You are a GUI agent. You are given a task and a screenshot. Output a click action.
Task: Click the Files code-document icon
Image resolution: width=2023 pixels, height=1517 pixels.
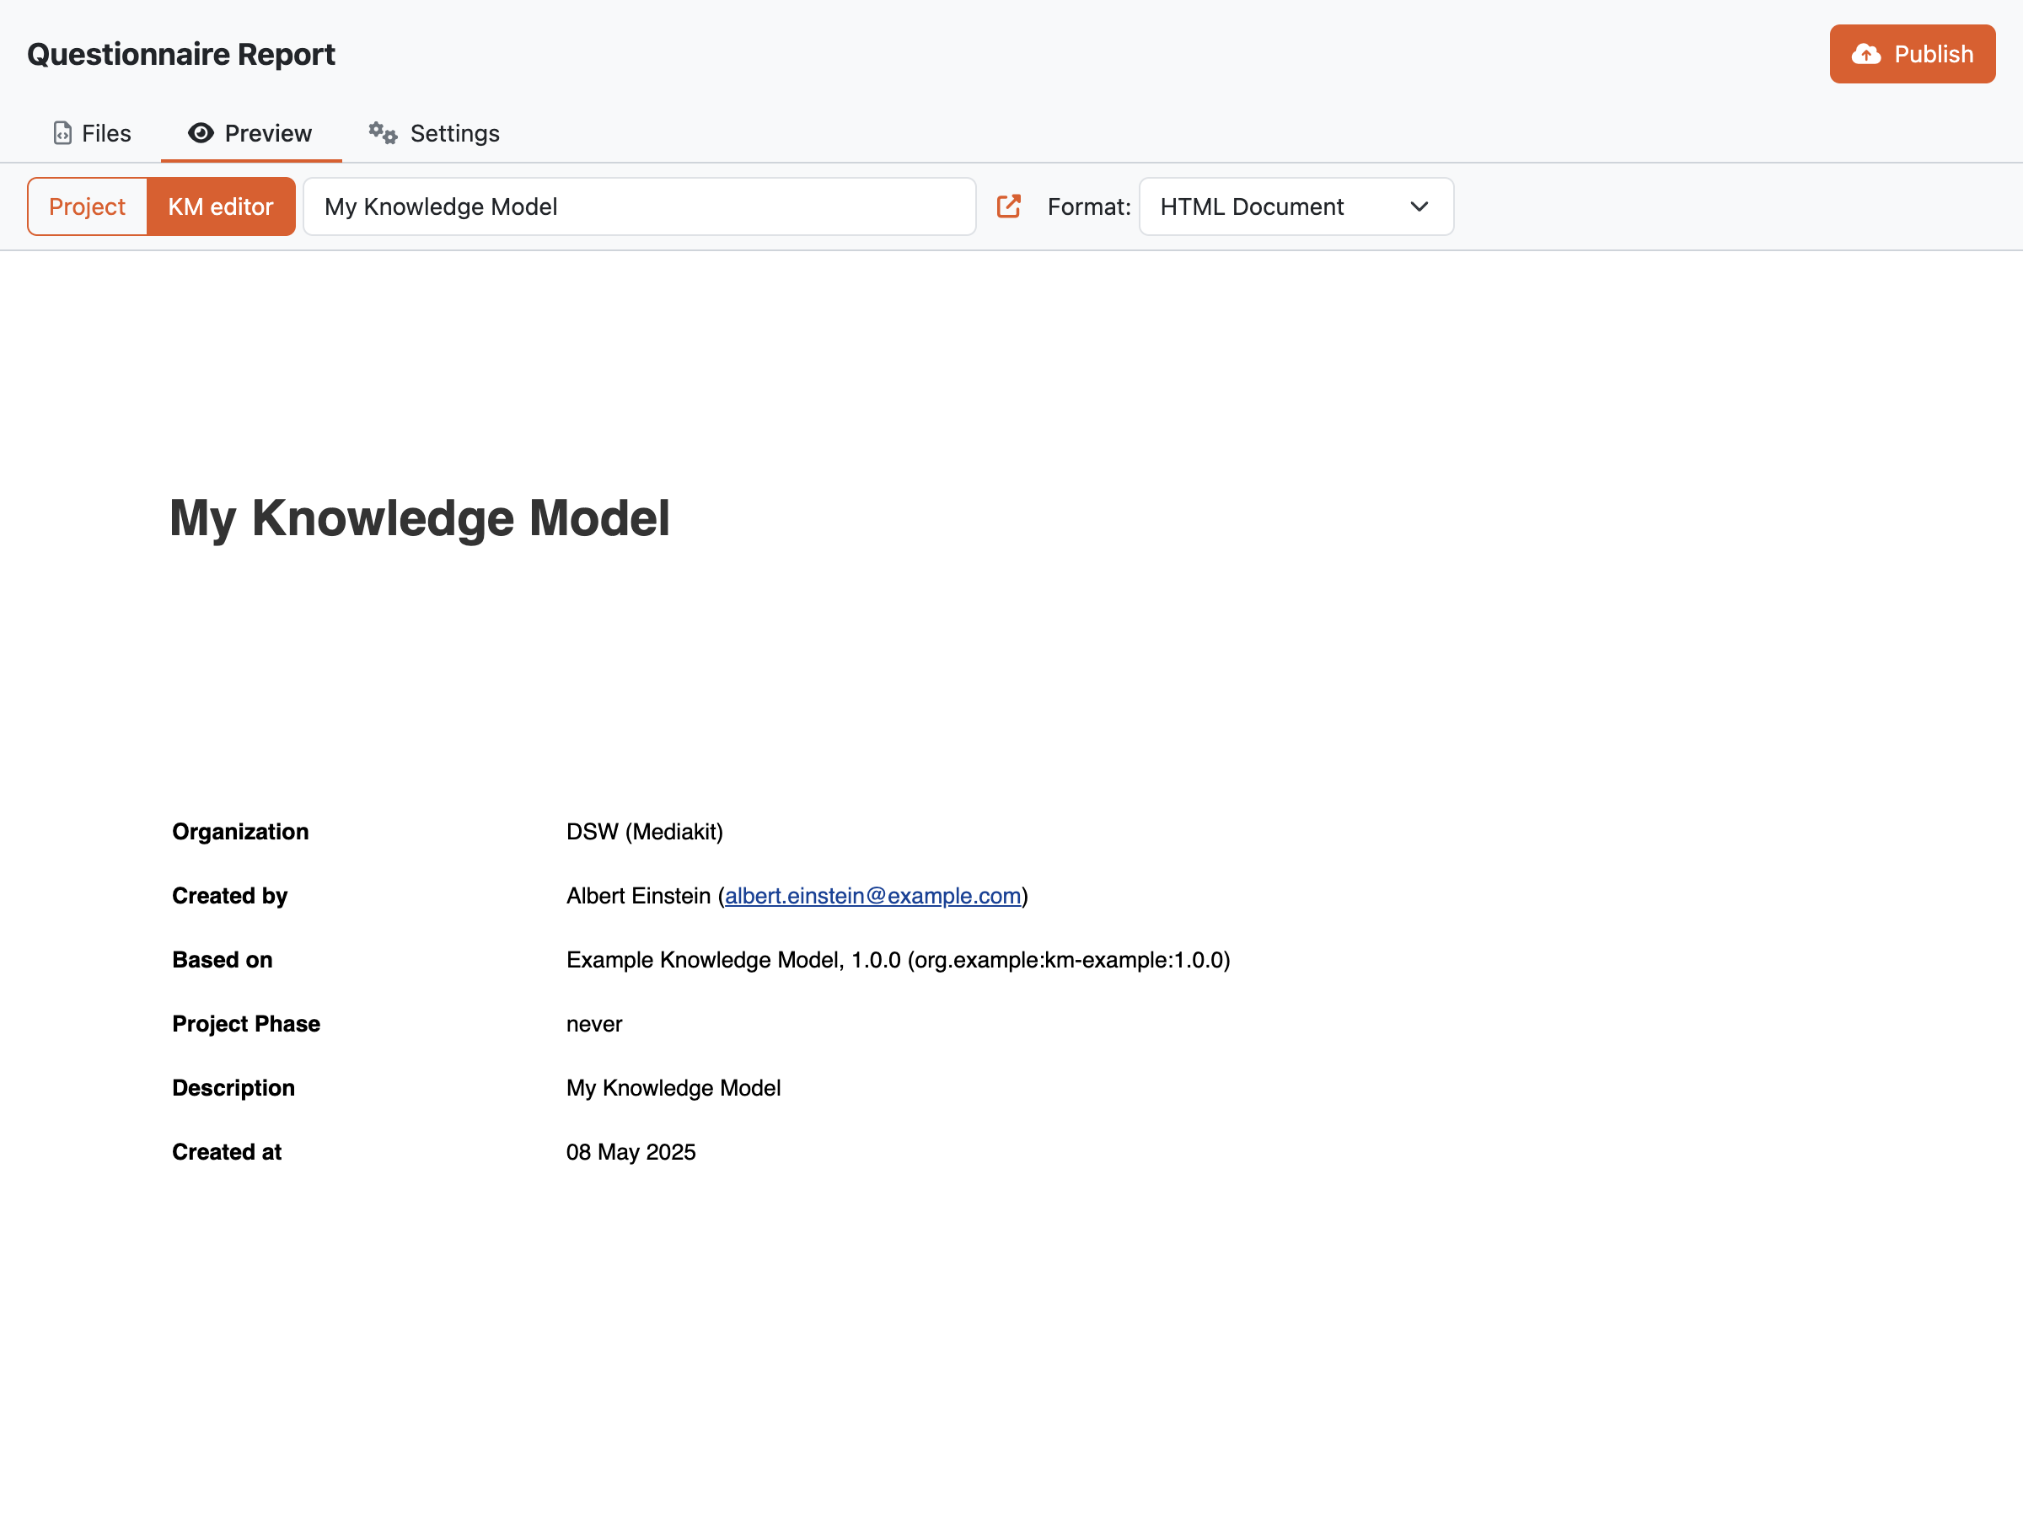[x=62, y=133]
